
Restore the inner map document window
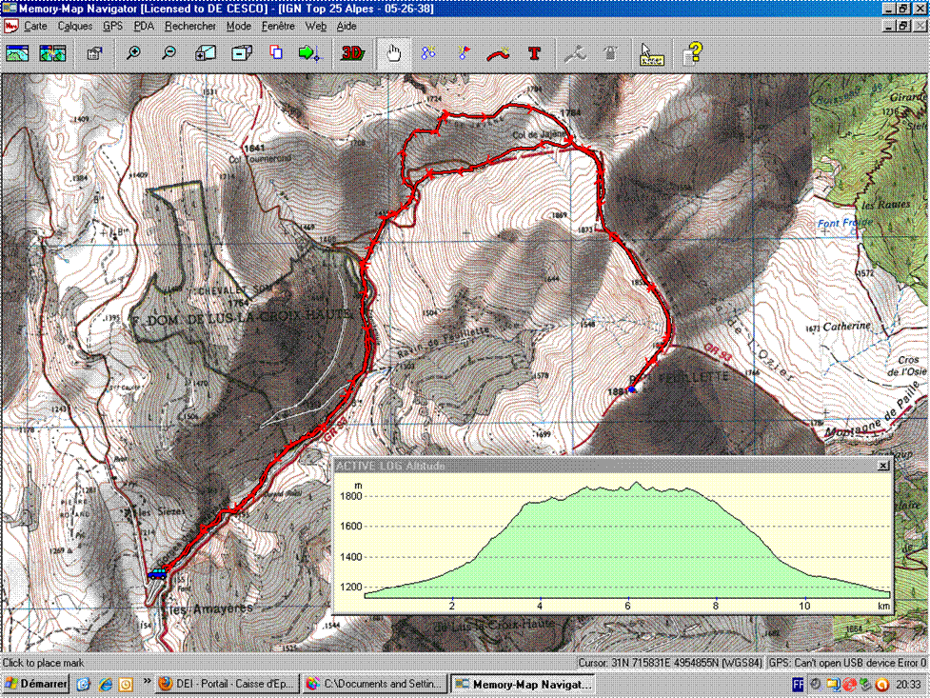click(902, 26)
